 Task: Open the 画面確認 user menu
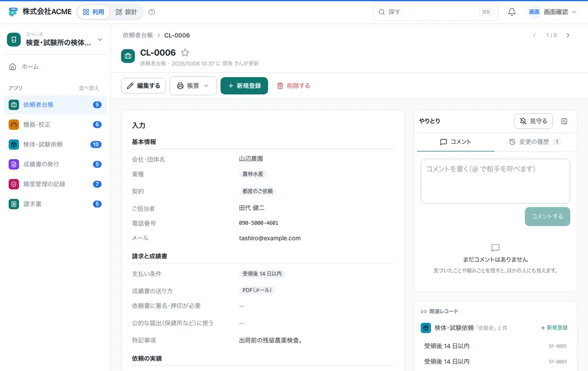552,12
